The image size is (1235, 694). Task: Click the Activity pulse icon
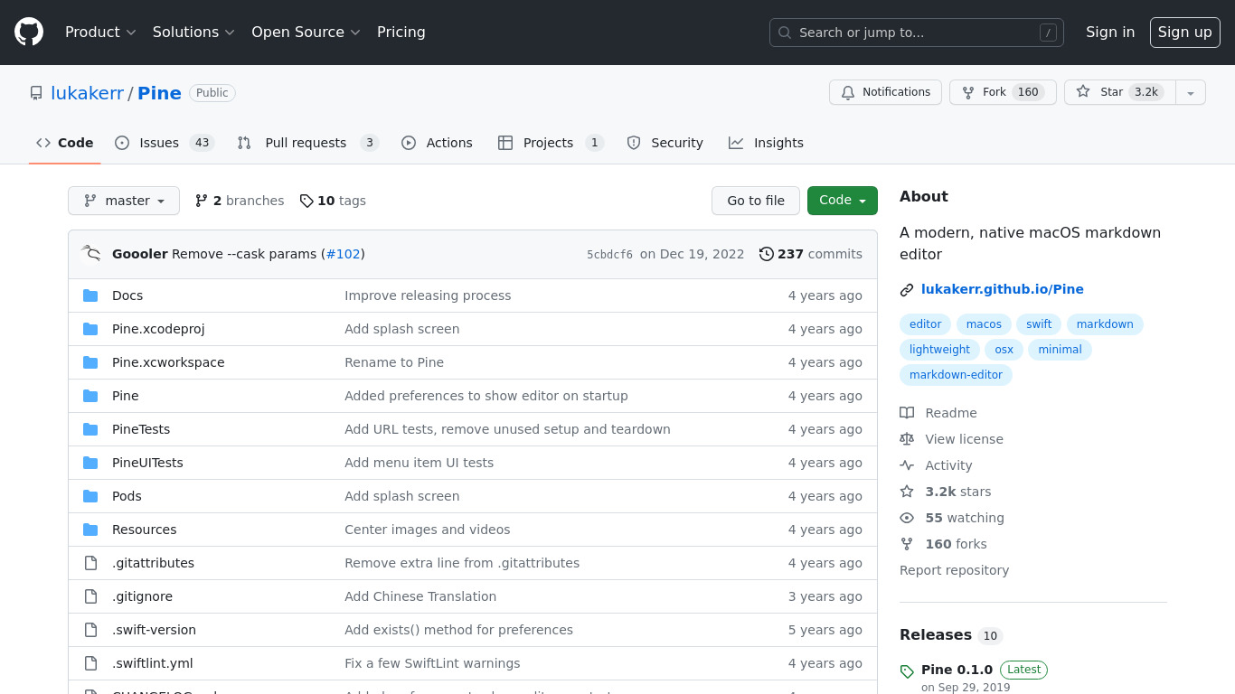[x=907, y=465]
